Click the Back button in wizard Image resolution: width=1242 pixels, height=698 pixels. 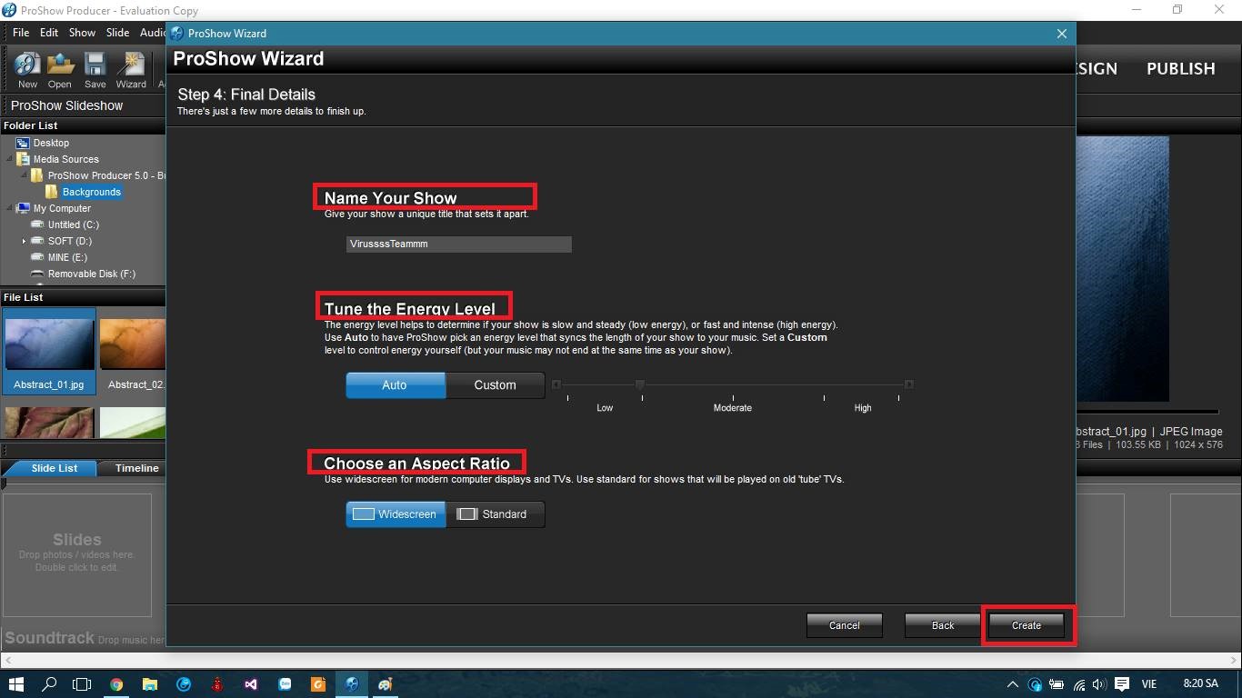pyautogui.click(x=943, y=625)
